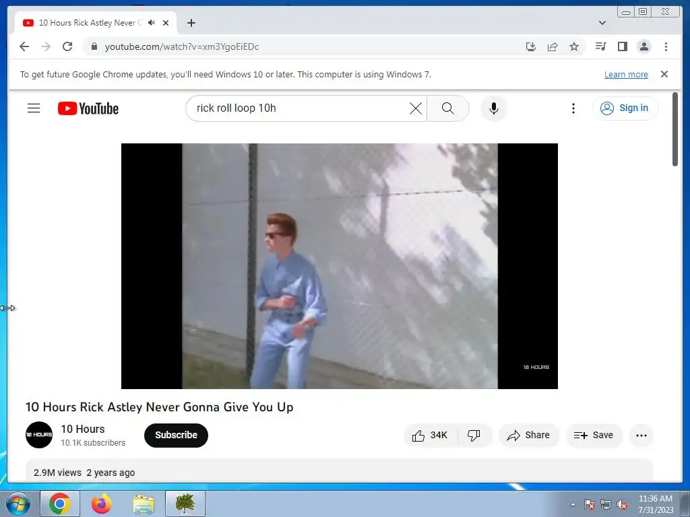Toggle Chrome side panel
The height and width of the screenshot is (517, 690).
(x=622, y=46)
